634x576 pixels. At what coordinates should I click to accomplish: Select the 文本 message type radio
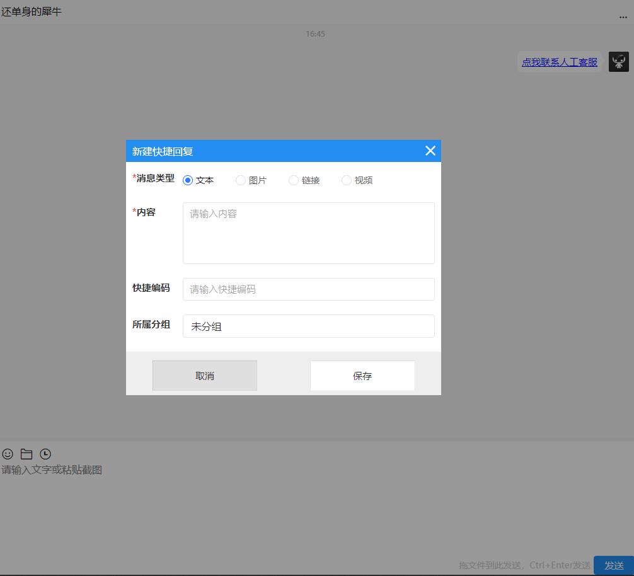[x=187, y=180]
